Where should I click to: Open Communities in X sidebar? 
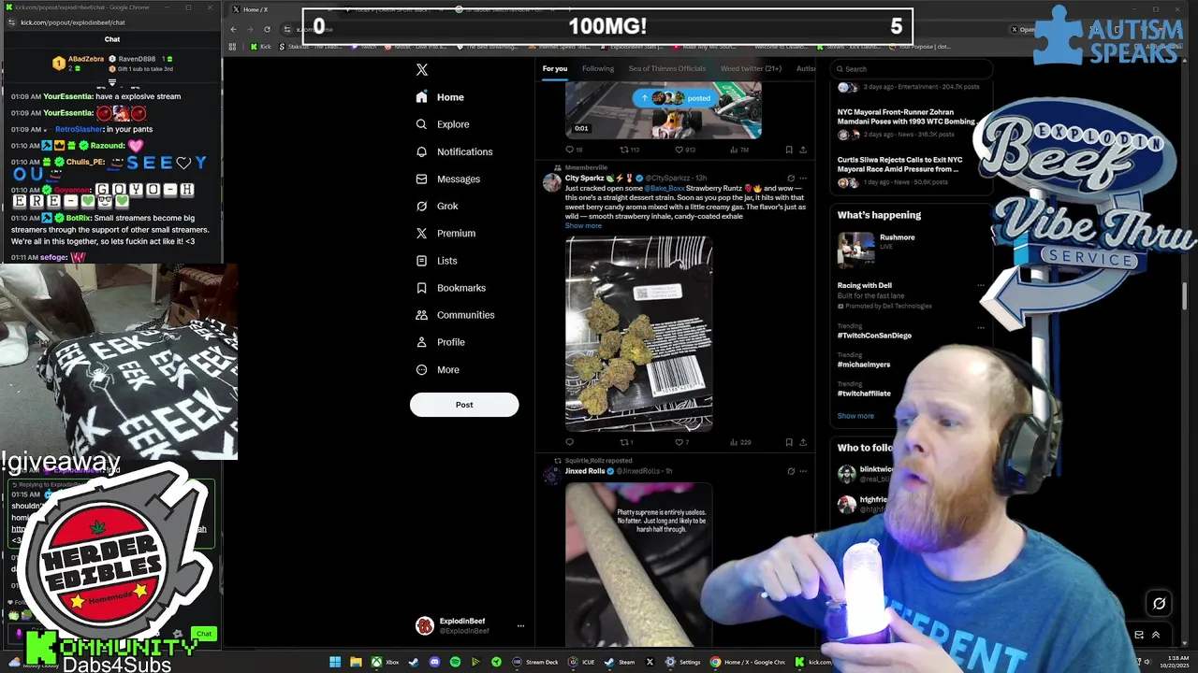455,315
